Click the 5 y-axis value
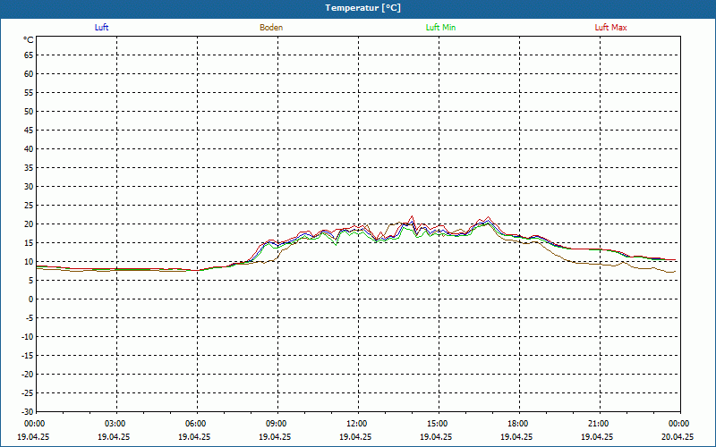The height and width of the screenshot is (447, 716). (31, 281)
